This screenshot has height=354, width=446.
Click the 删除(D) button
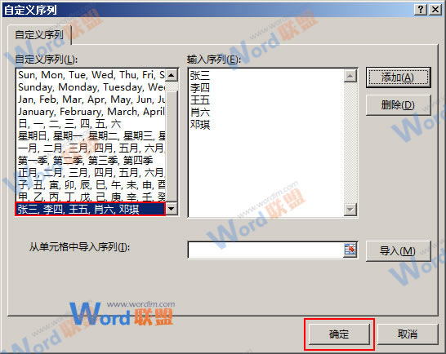399,105
